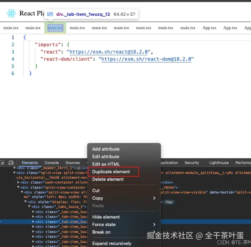Open the Sources tab in DevTools
Viewport: 251px width, 247px height.
pos(73,163)
